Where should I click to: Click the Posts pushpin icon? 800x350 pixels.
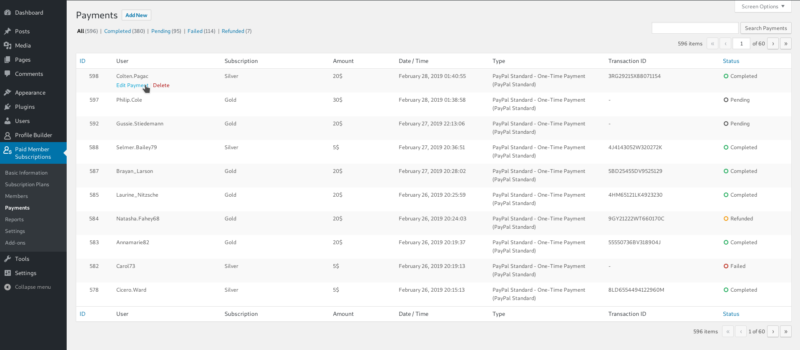pyautogui.click(x=7, y=31)
